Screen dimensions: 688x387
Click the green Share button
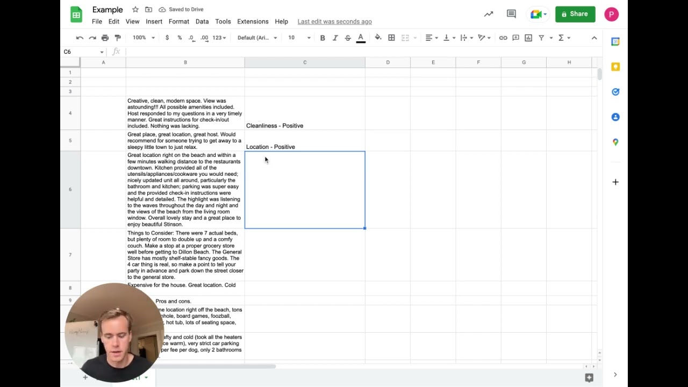click(575, 14)
